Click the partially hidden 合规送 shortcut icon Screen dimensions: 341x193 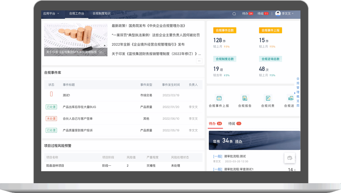click(x=290, y=98)
